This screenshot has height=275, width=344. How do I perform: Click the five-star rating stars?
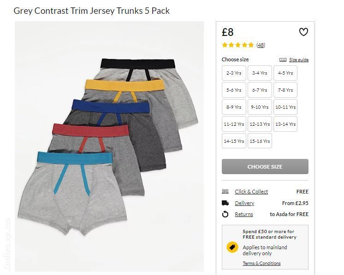(238, 45)
